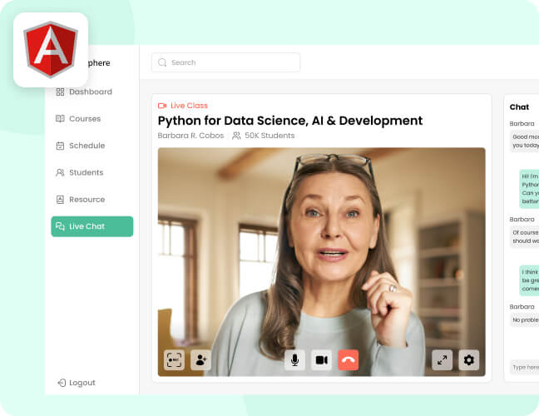539x416 pixels.
Task: Open the Resource section
Action: [x=81, y=200]
